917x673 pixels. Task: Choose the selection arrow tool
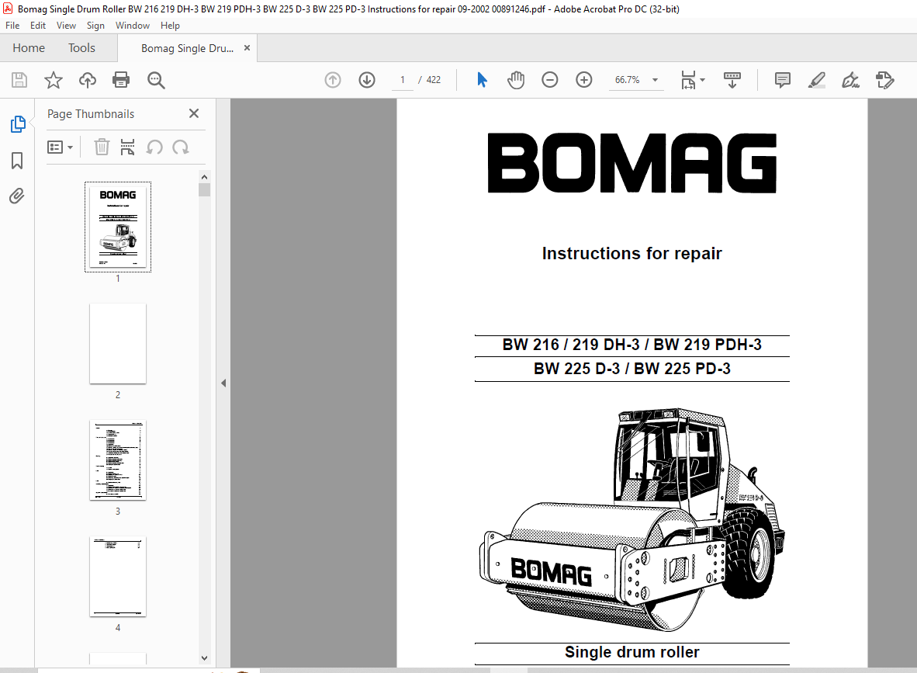(482, 80)
